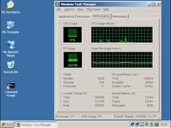The image size is (171, 128).
Task: Click the gray window-shaped tray icon
Action: (x=142, y=124)
